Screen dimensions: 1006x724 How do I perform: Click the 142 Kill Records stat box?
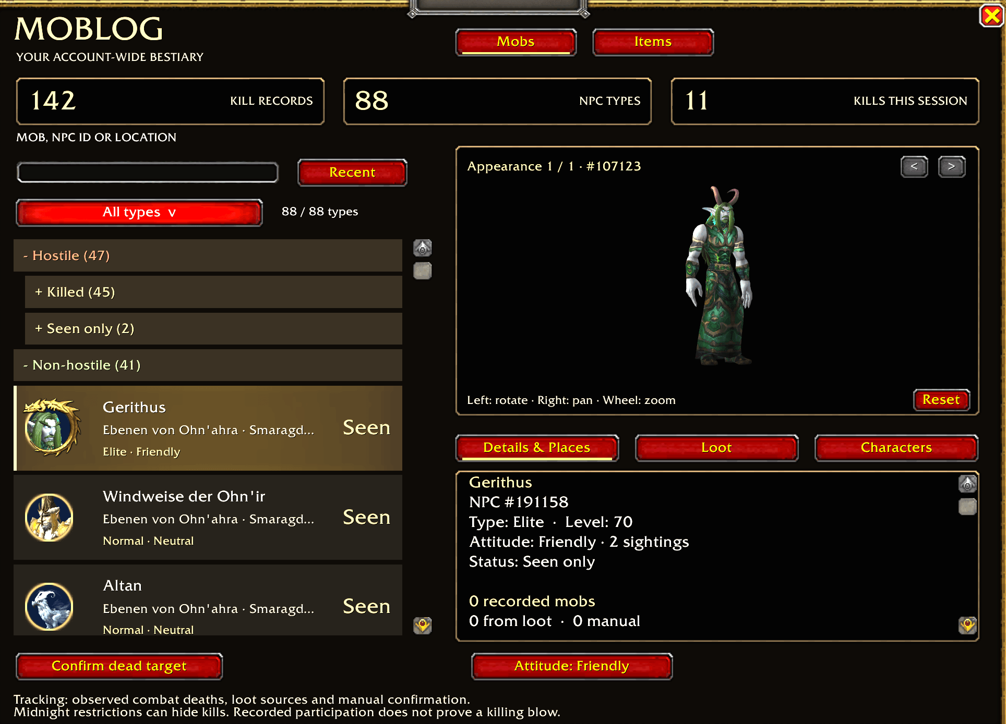tap(170, 101)
